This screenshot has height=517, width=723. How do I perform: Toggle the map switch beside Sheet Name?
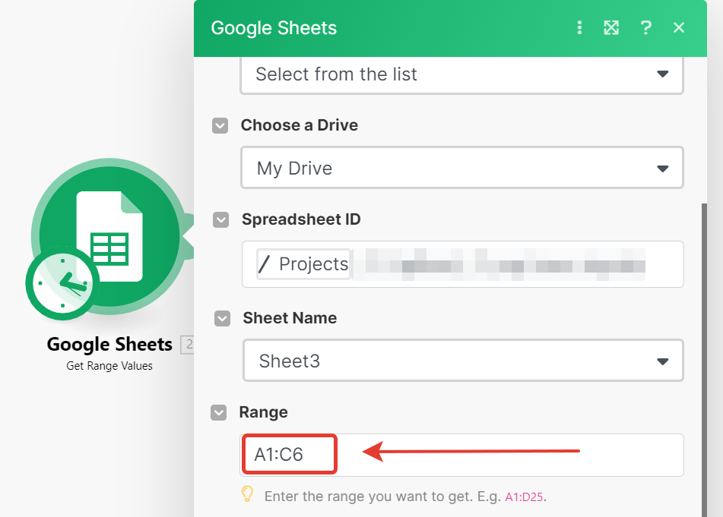(x=222, y=319)
